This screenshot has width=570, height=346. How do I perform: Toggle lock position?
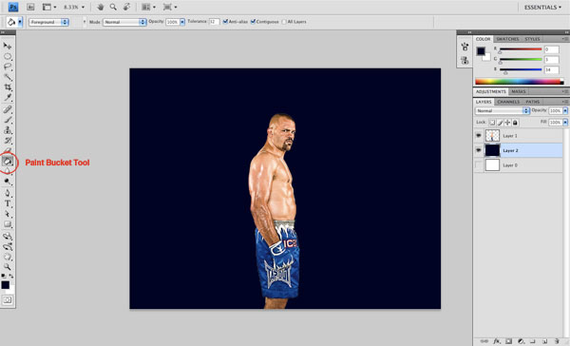507,123
